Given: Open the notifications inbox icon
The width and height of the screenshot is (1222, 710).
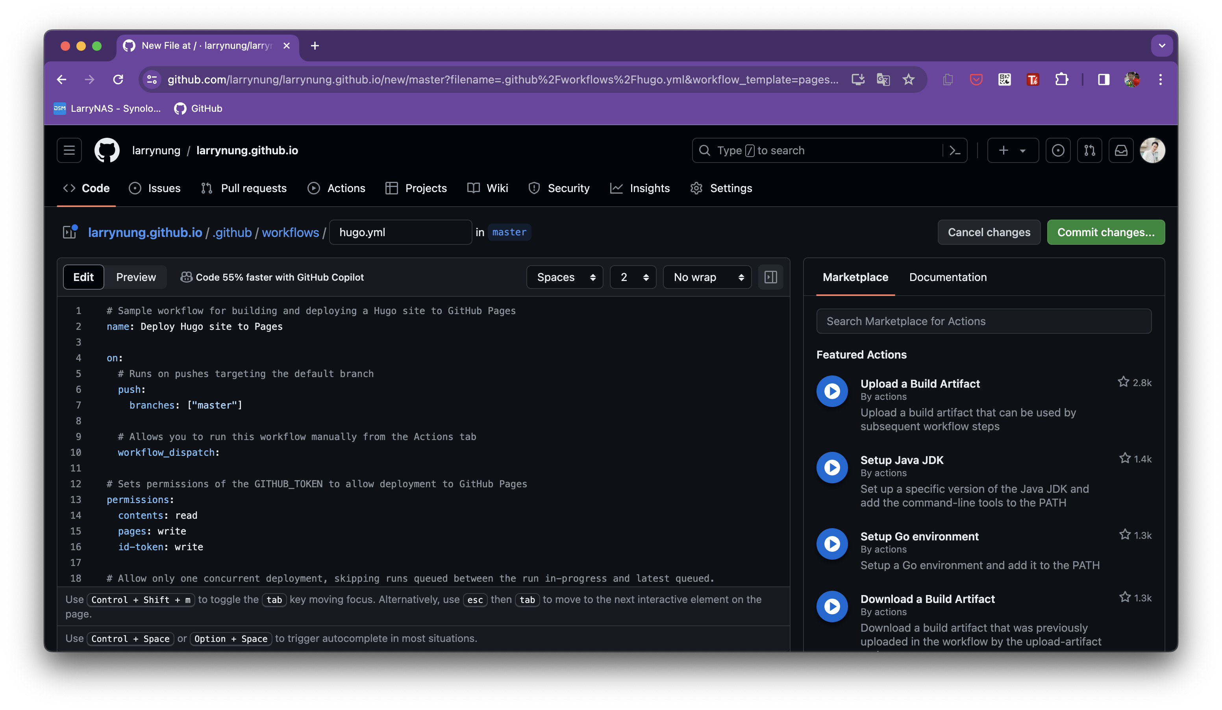Looking at the screenshot, I should click(1121, 150).
